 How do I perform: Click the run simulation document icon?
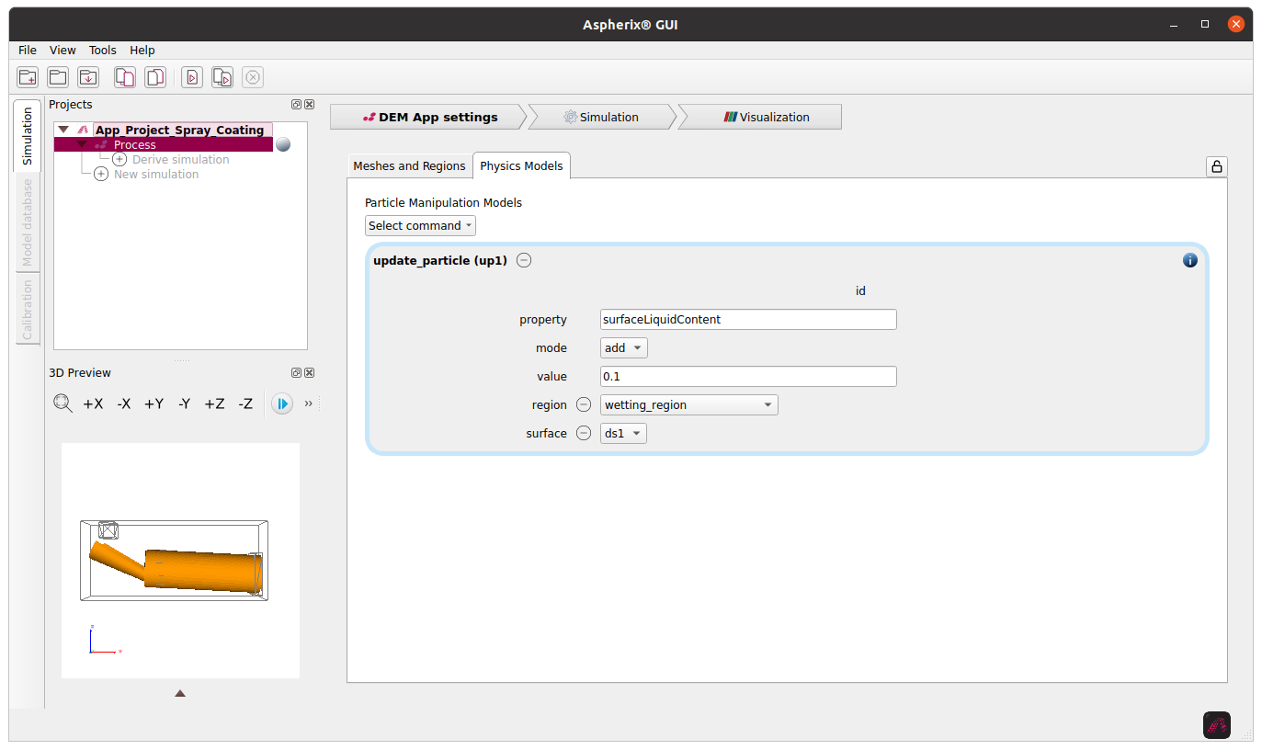point(191,77)
